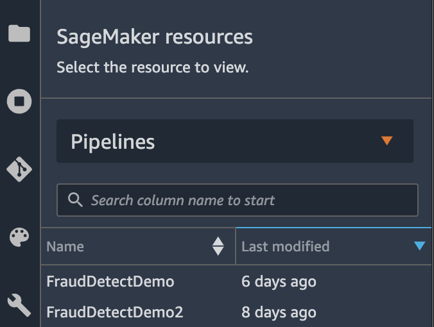The height and width of the screenshot is (327, 434).
Task: Click the Name column sort arrows
Action: coord(218,246)
